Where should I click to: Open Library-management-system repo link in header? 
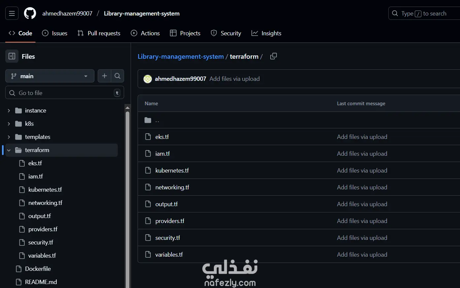pos(142,14)
